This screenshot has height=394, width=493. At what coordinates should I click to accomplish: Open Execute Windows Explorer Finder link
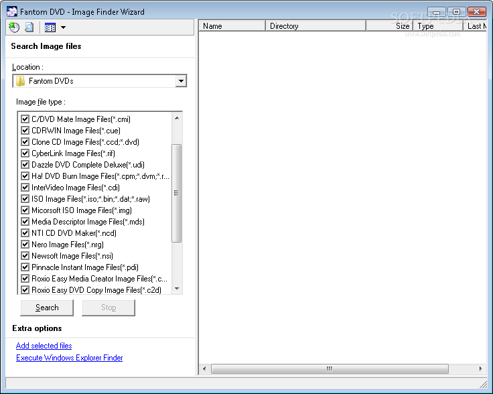click(x=70, y=358)
